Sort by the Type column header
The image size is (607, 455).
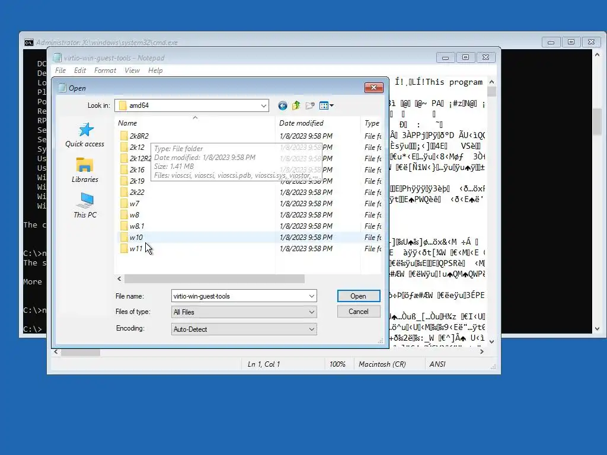tap(372, 123)
